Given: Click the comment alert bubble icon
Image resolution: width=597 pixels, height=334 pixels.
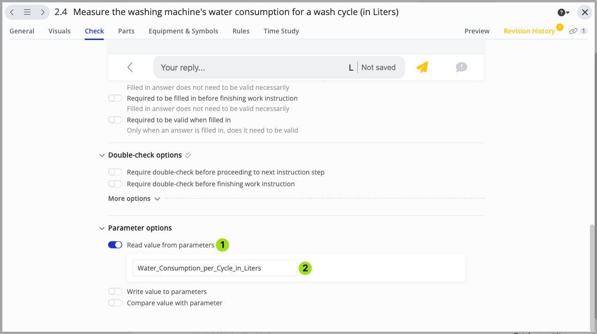Looking at the screenshot, I should pyautogui.click(x=461, y=67).
